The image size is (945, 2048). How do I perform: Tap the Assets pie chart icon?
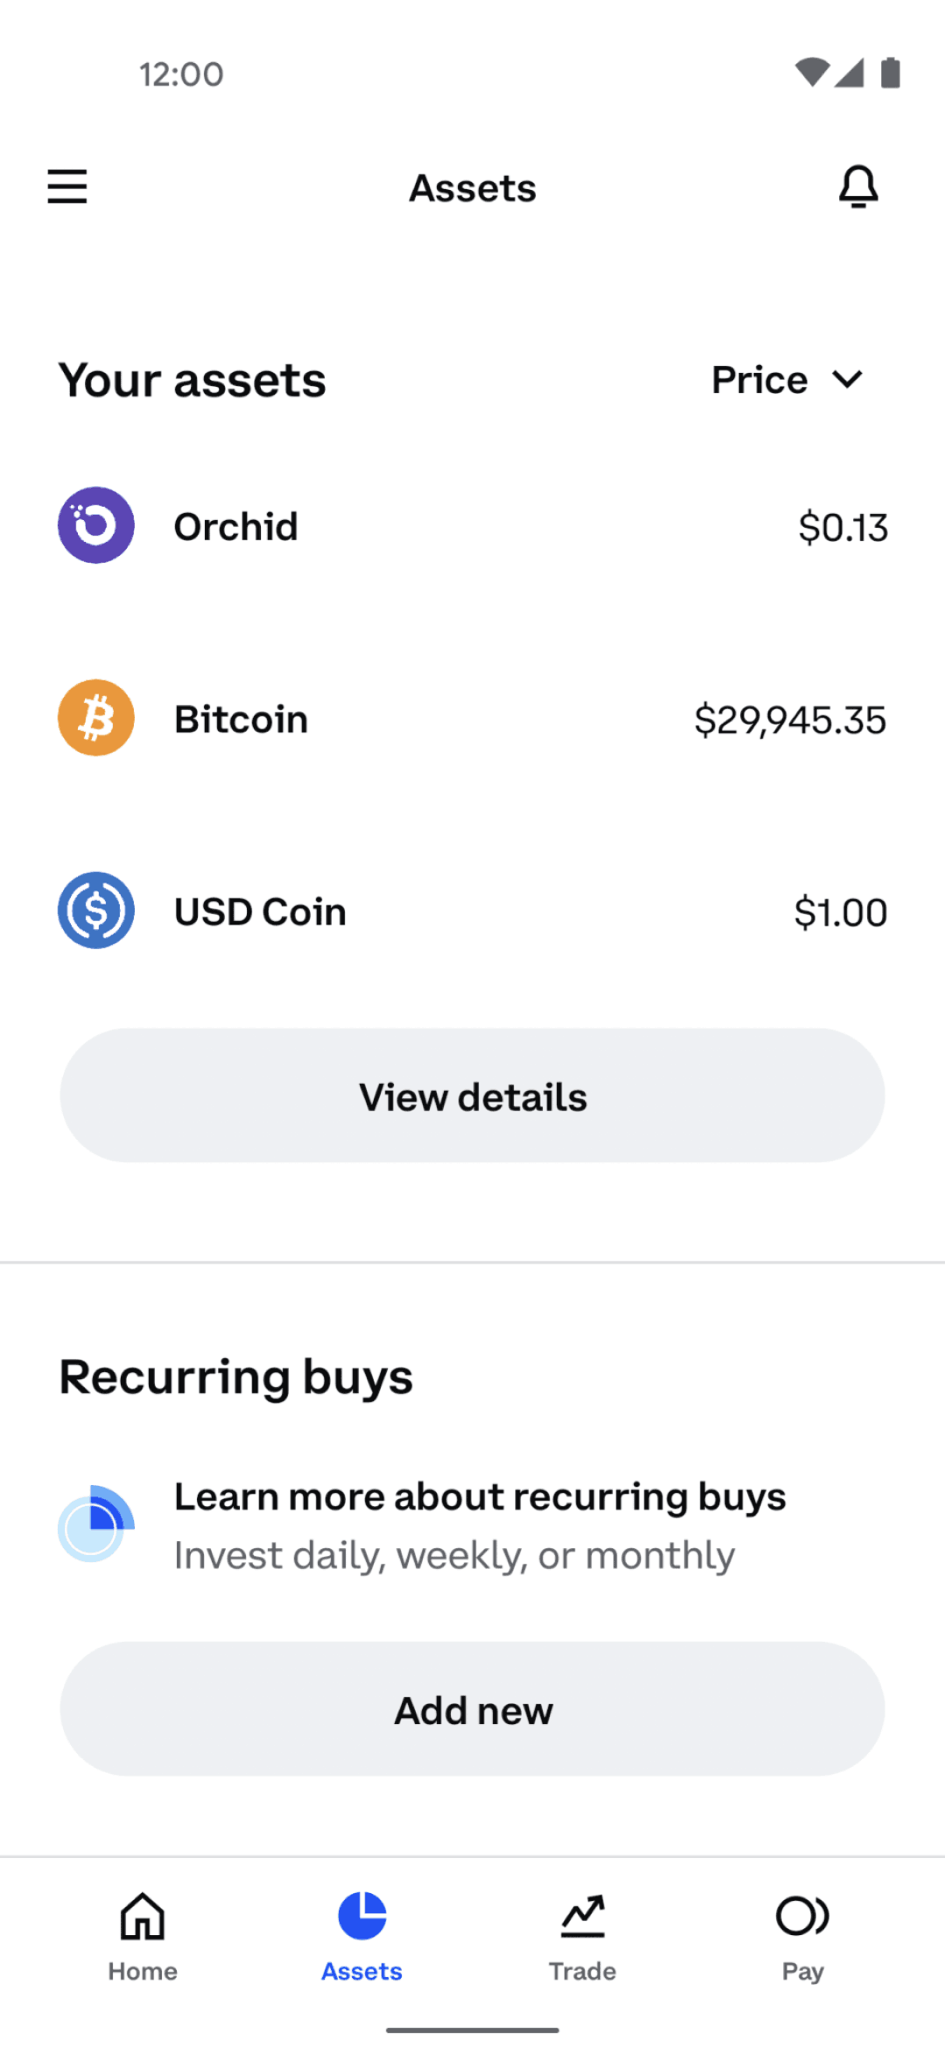pos(363,1916)
